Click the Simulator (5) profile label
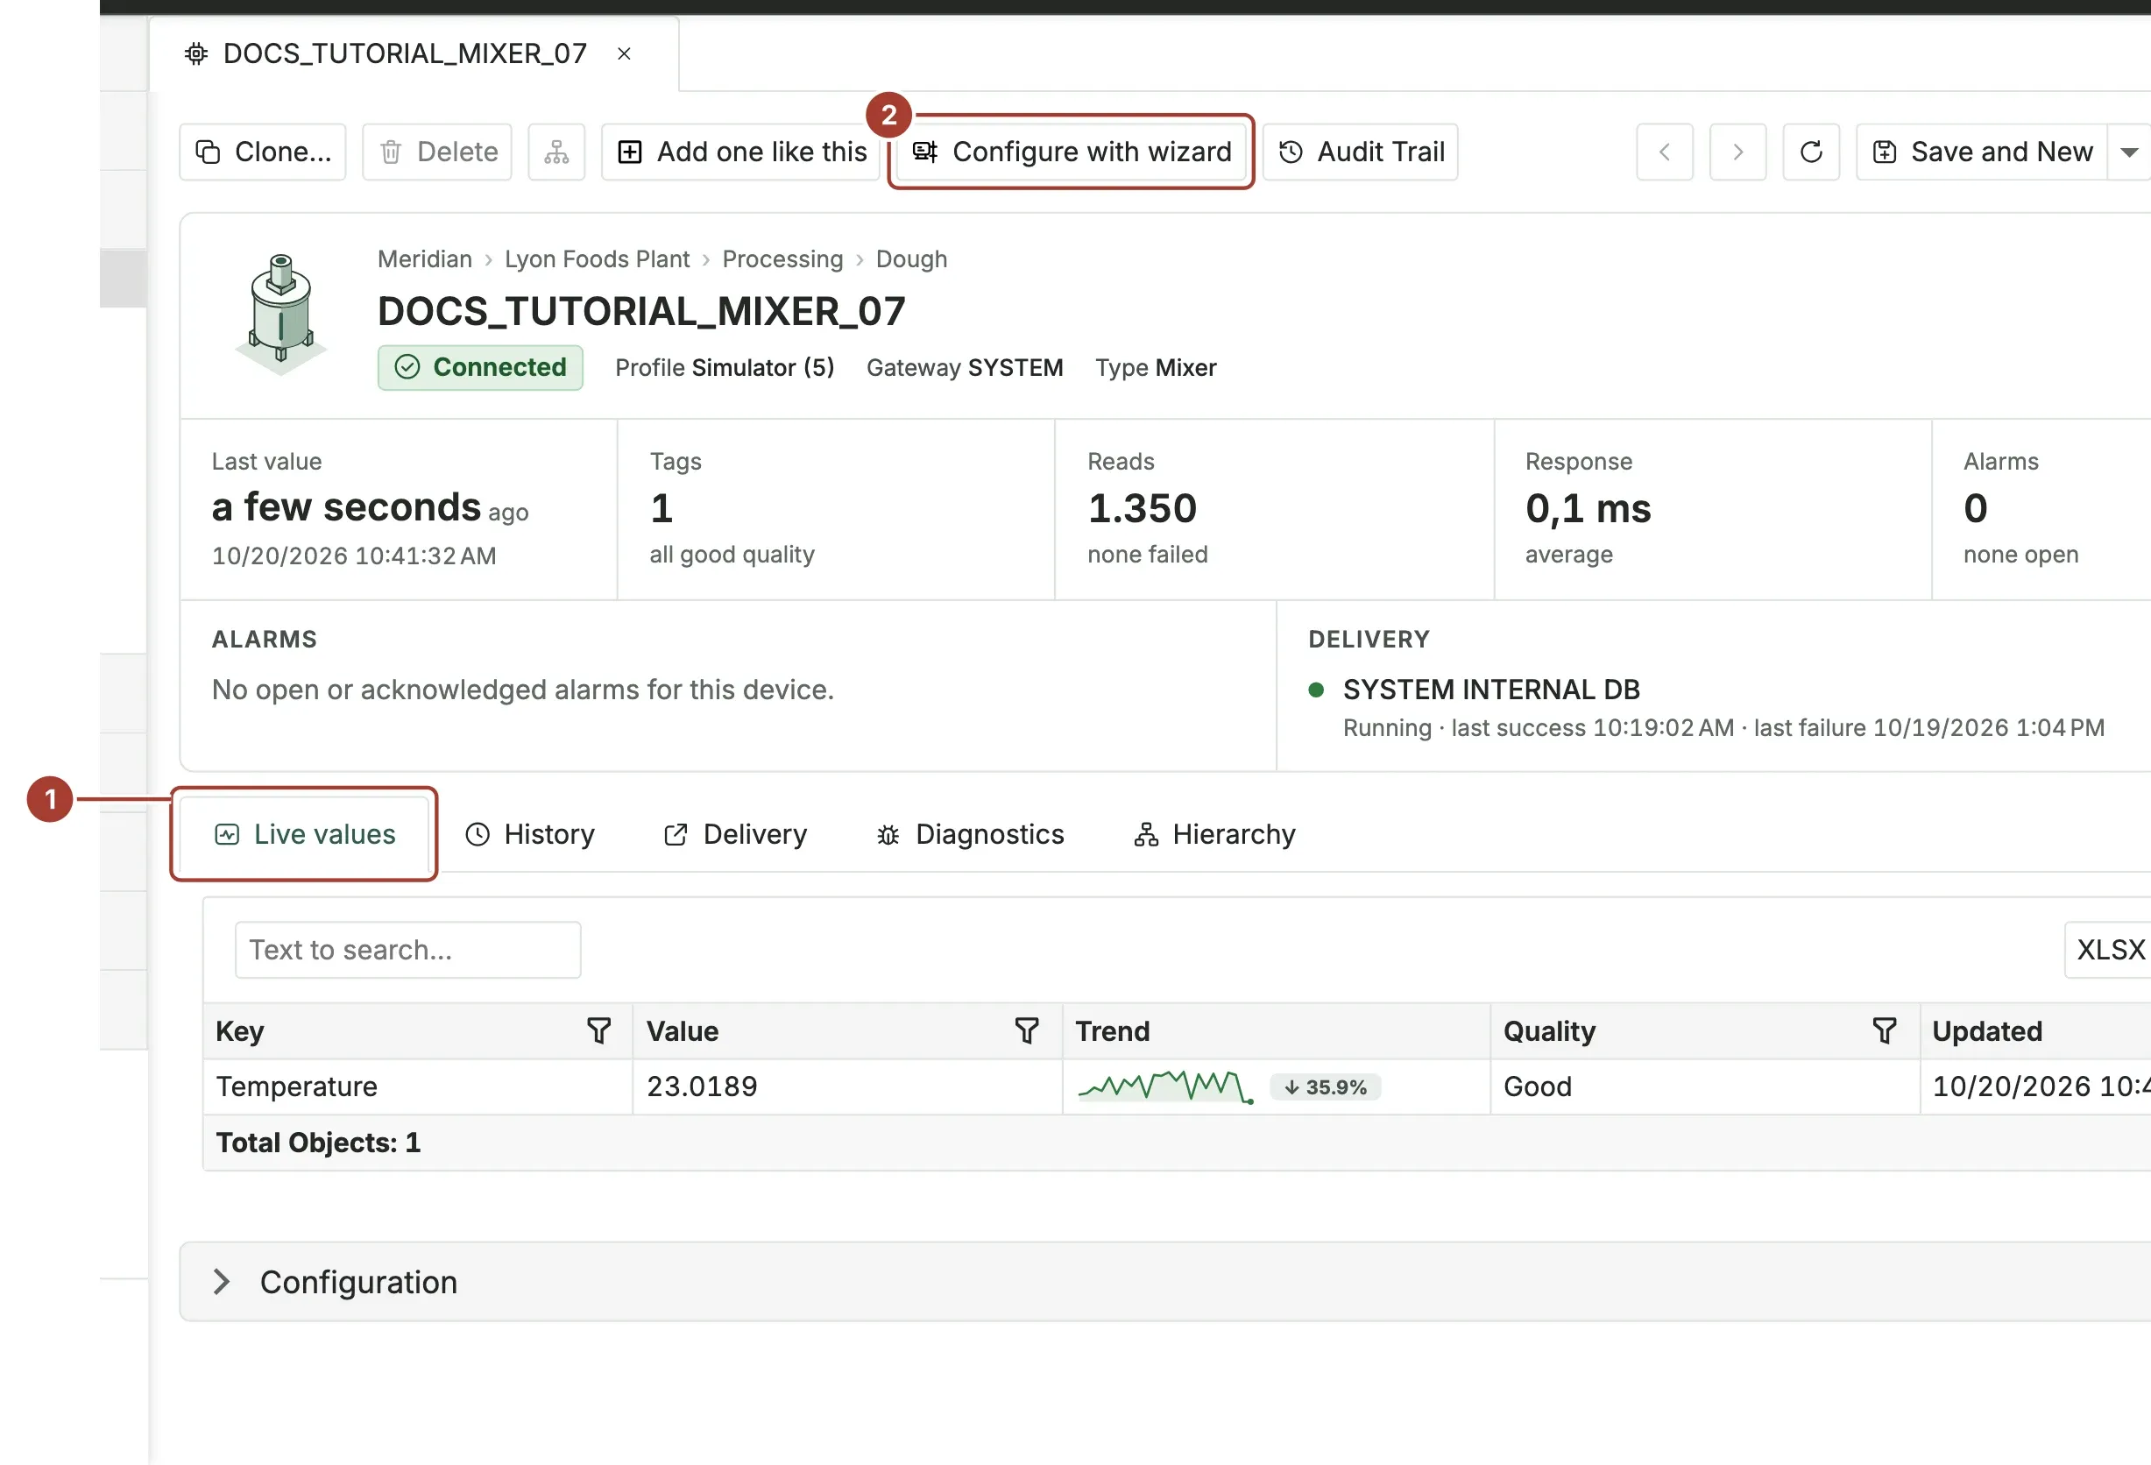The width and height of the screenshot is (2151, 1465). click(762, 367)
